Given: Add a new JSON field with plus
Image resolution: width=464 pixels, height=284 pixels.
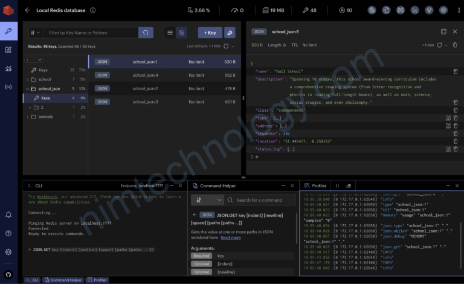Looking at the screenshot, I should [257, 157].
